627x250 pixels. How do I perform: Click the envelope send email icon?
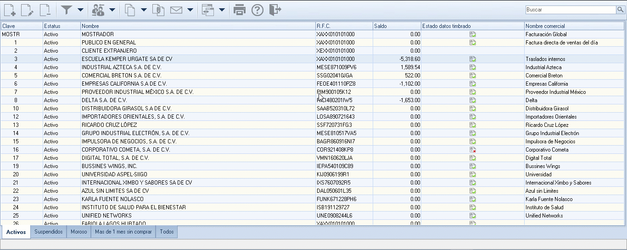(x=177, y=10)
